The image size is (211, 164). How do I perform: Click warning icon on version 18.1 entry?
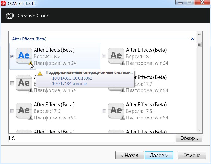(x=123, y=63)
